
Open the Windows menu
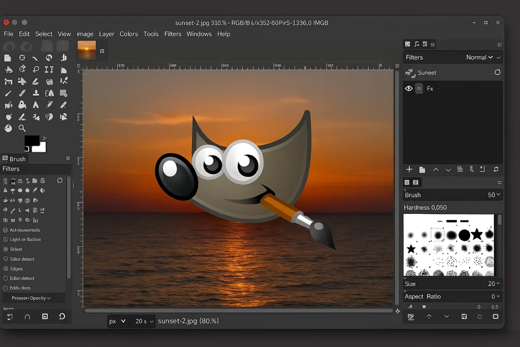tap(199, 34)
